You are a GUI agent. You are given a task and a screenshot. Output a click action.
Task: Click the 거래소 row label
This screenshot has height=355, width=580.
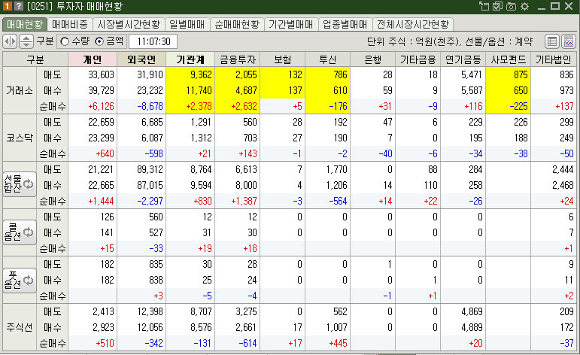coord(20,90)
